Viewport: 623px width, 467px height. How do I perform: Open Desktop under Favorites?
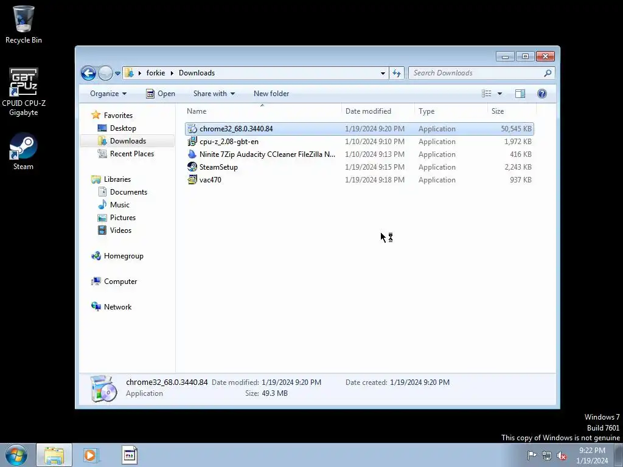[x=123, y=128]
